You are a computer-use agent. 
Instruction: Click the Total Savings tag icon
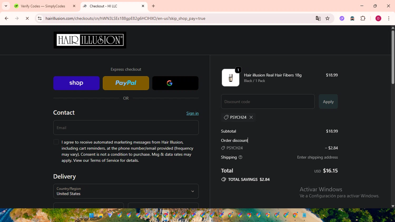tap(224, 179)
